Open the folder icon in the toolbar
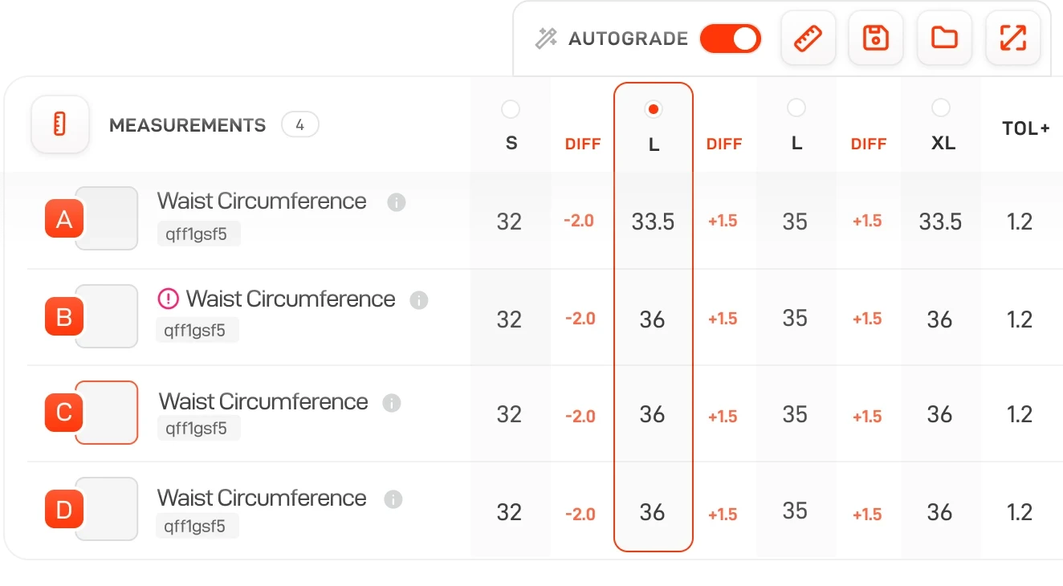This screenshot has height=586, width=1063. [944, 38]
